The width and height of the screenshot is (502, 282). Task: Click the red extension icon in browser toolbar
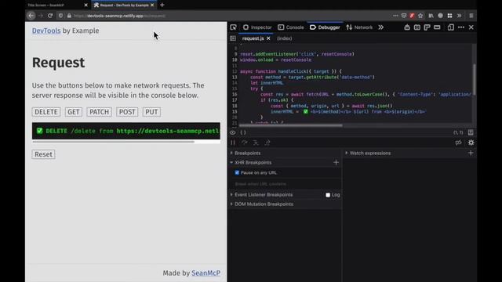412,16
